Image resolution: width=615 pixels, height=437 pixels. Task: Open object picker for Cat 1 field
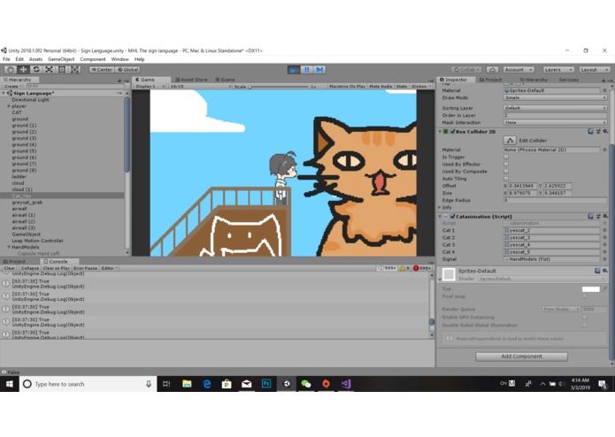[604, 231]
